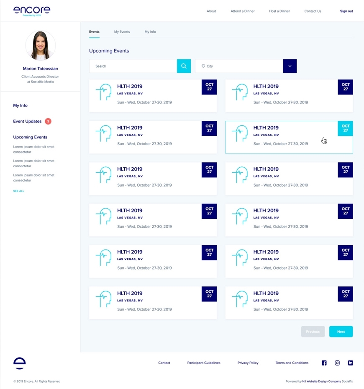The height and width of the screenshot is (389, 364).
Task: Open the footer Contact link
Action: pyautogui.click(x=164, y=363)
